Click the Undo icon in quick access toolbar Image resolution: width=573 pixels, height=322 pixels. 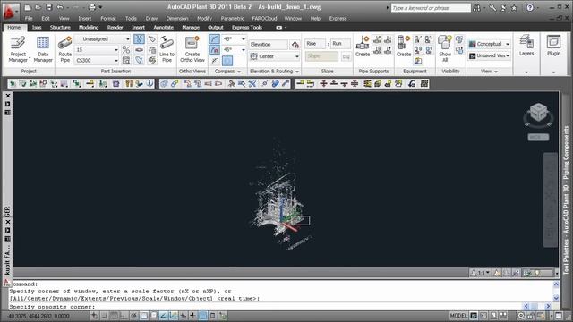click(60, 7)
